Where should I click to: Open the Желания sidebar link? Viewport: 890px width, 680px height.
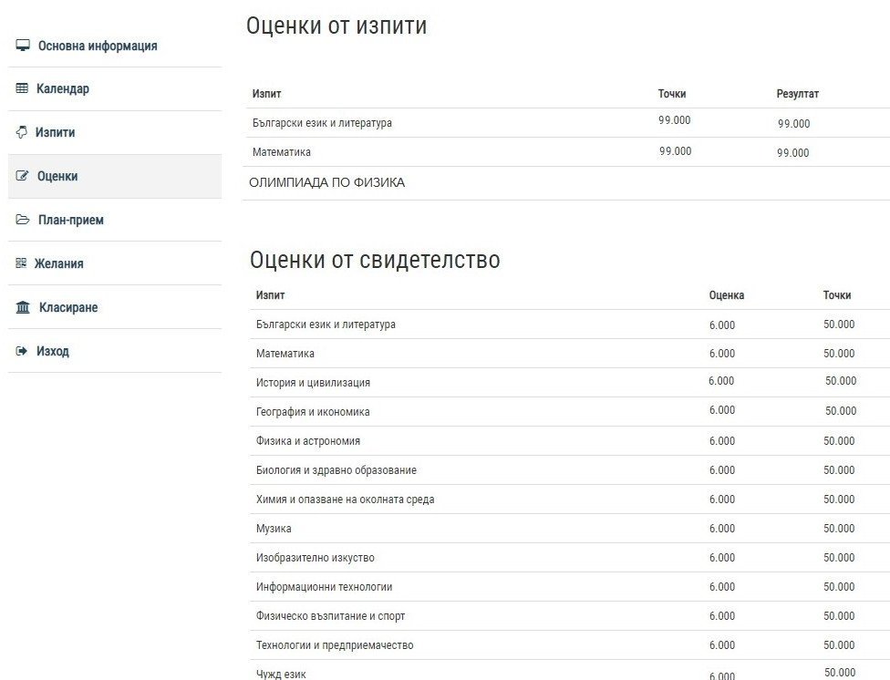coord(59,263)
